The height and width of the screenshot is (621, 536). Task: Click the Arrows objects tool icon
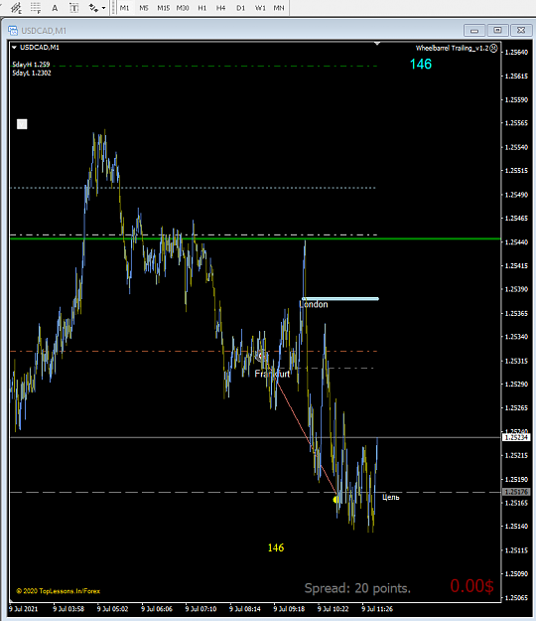pyautogui.click(x=93, y=8)
